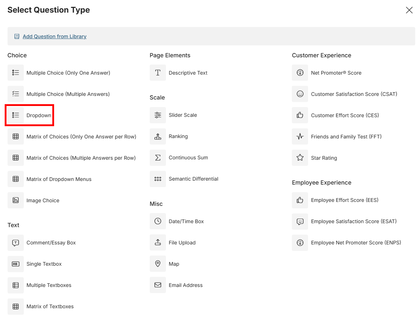Click the Slider Scale icon
417x323 pixels.
coord(158,115)
